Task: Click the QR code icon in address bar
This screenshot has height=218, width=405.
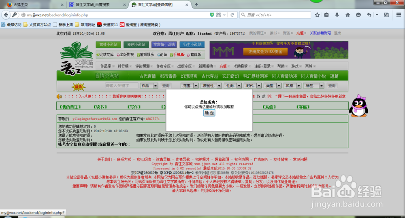Action: [219, 15]
